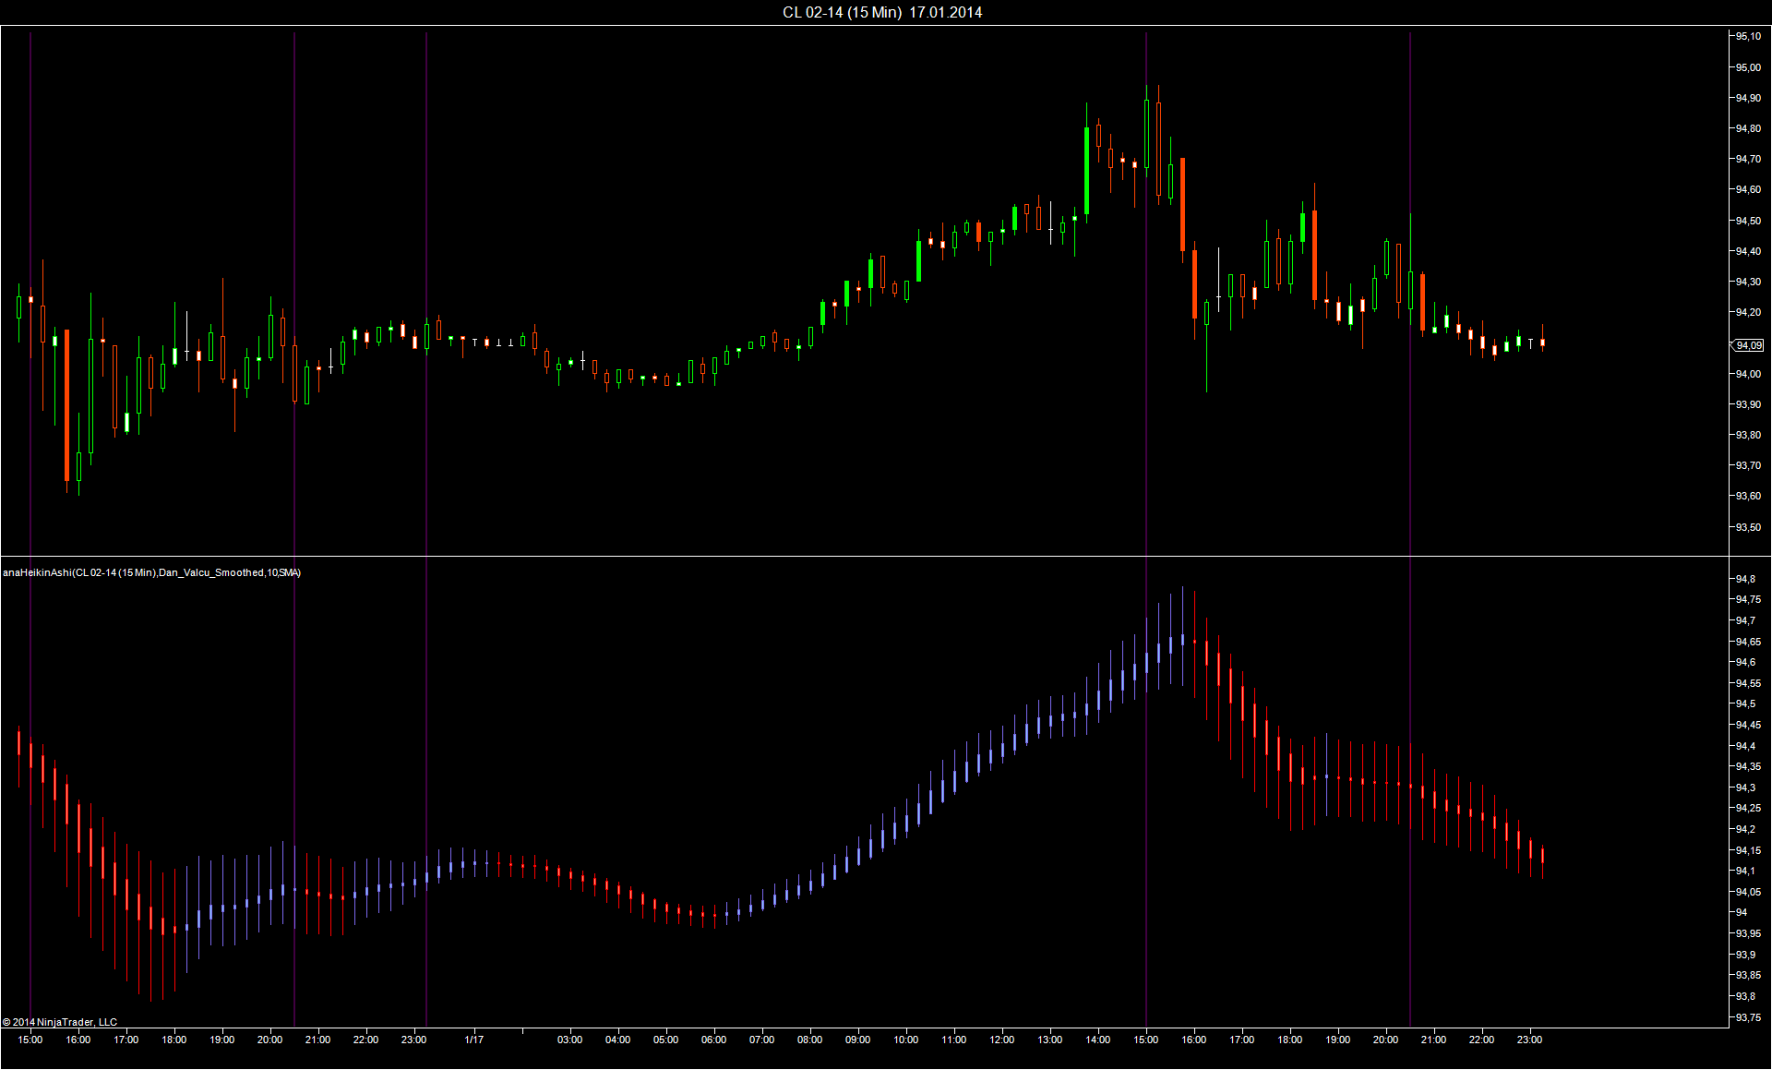Click the 1/17 date label on time axis
The height and width of the screenshot is (1070, 1772).
pyautogui.click(x=474, y=1040)
